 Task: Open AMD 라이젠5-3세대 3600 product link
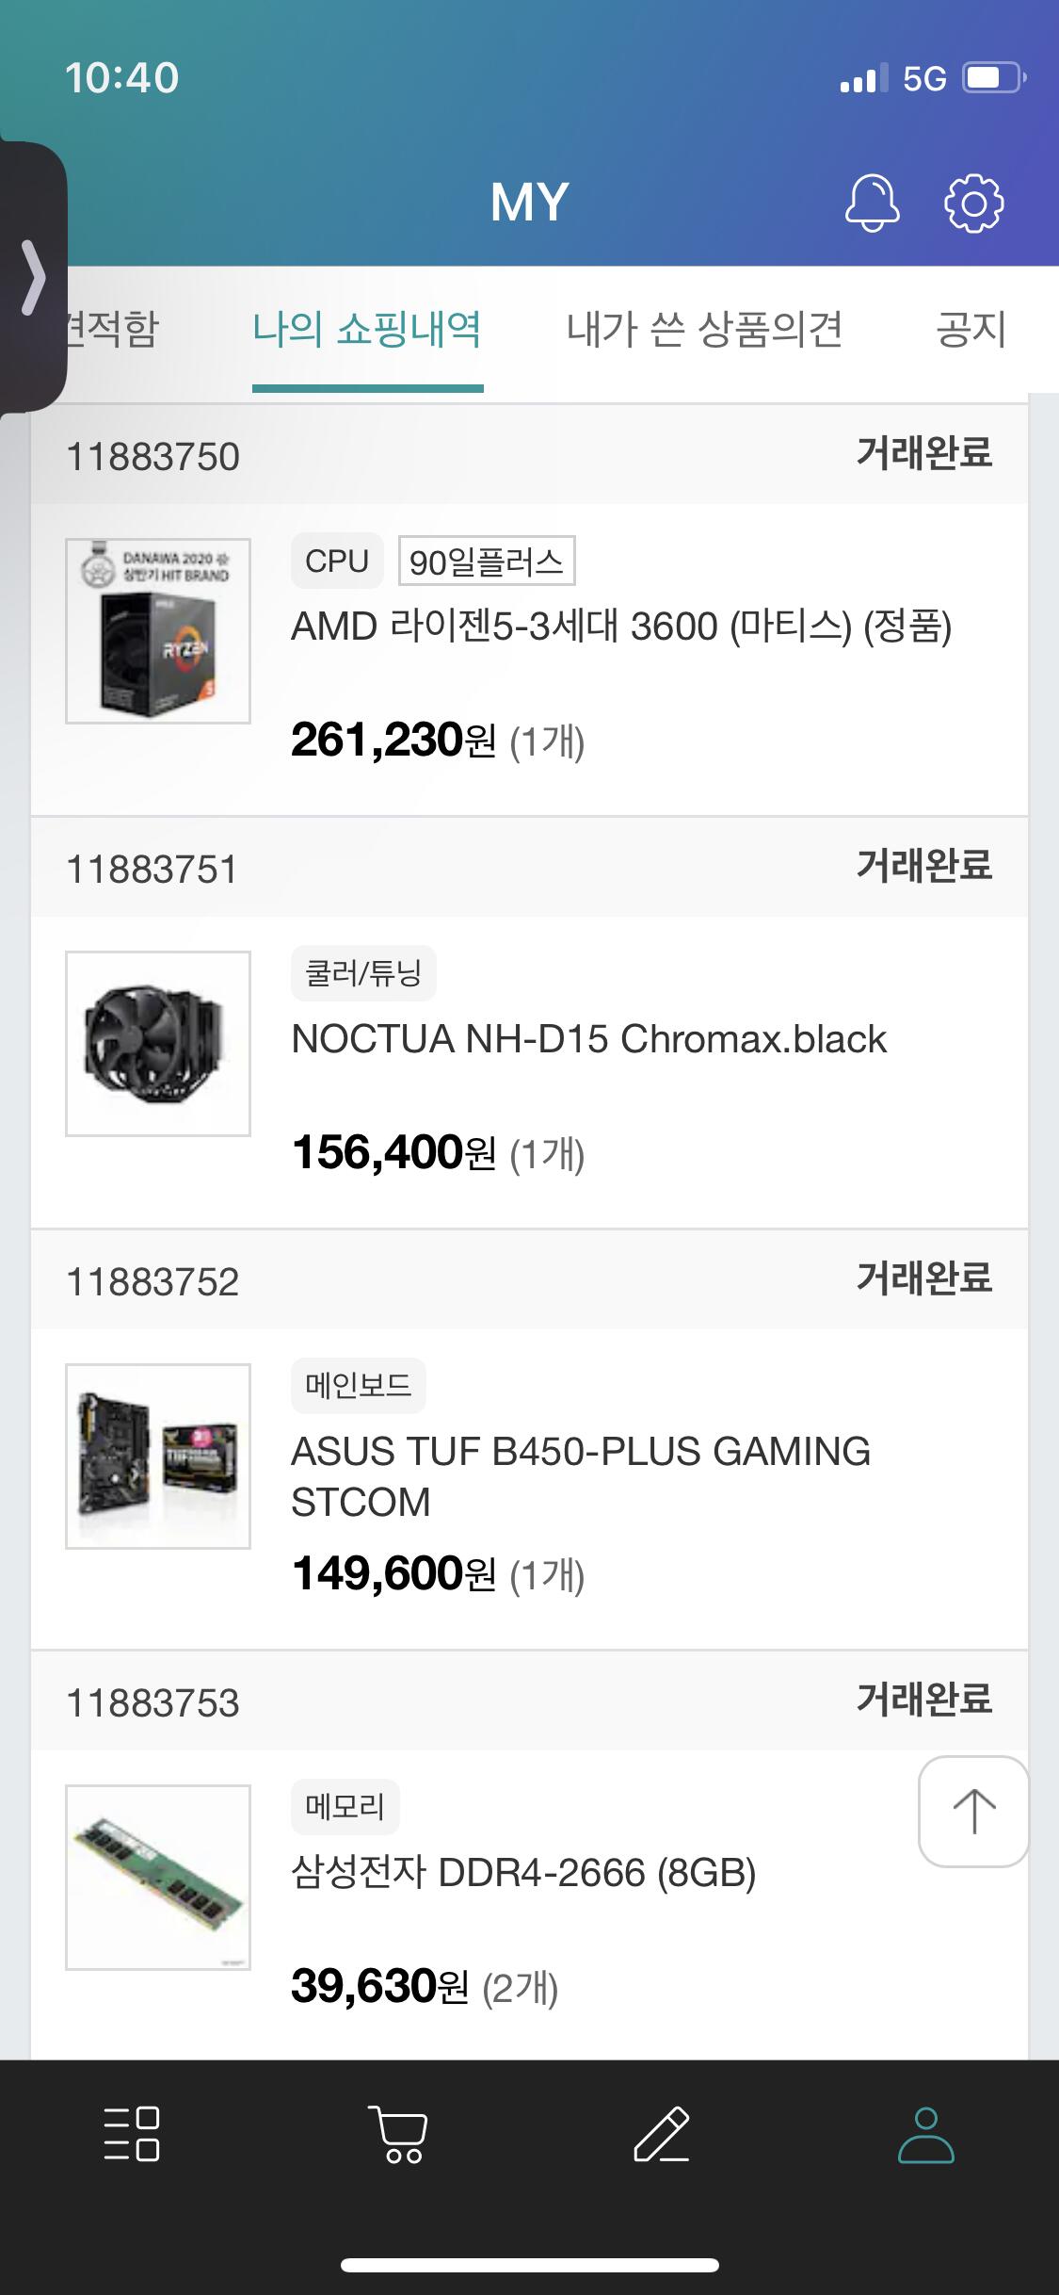click(x=621, y=626)
